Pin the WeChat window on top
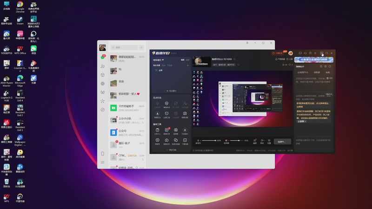372x209 pixels. (x=247, y=43)
